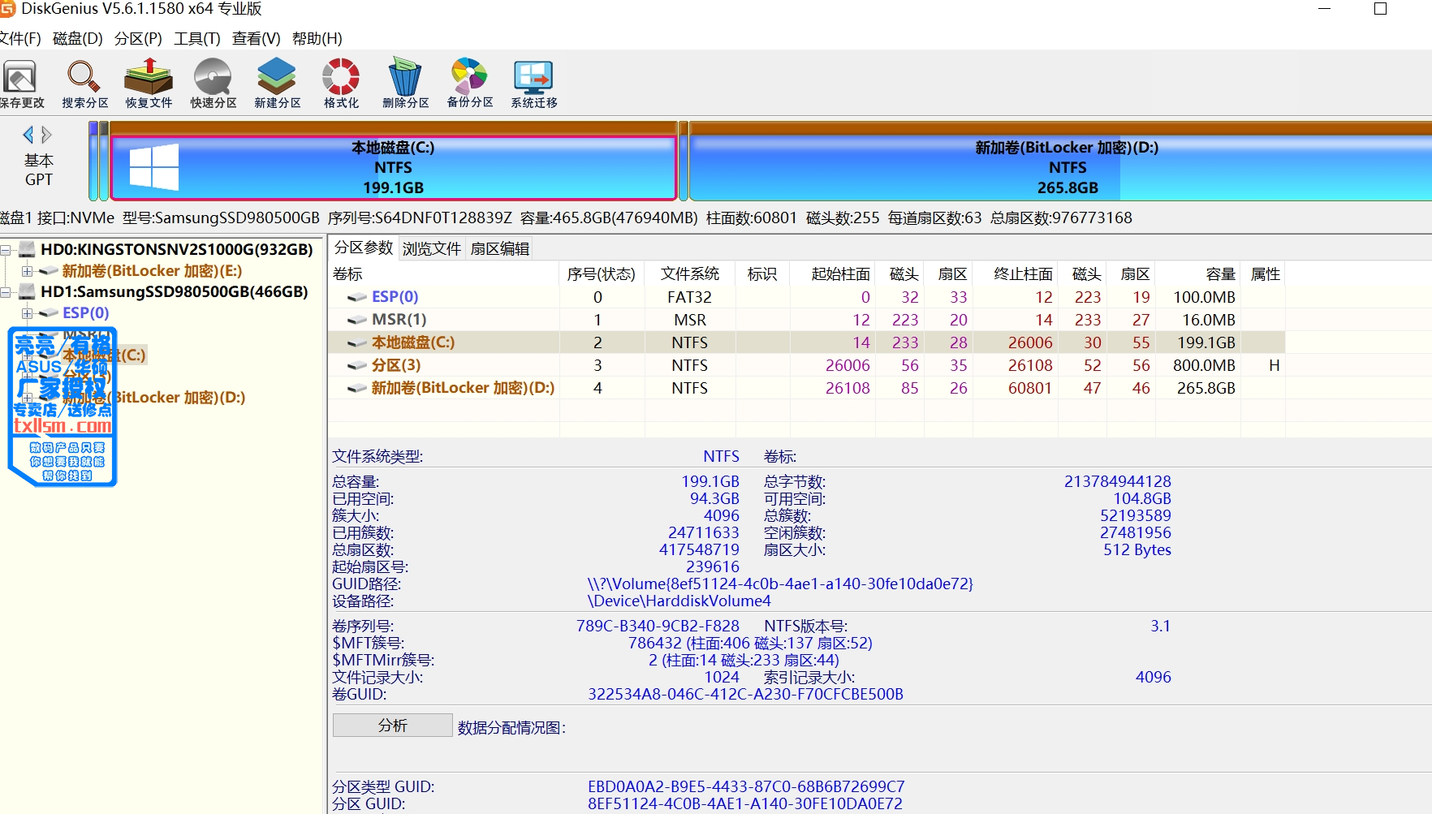Open the Backup Partition (备份分区) tool
Screen dimensions: 1432x814
pyautogui.click(x=470, y=83)
